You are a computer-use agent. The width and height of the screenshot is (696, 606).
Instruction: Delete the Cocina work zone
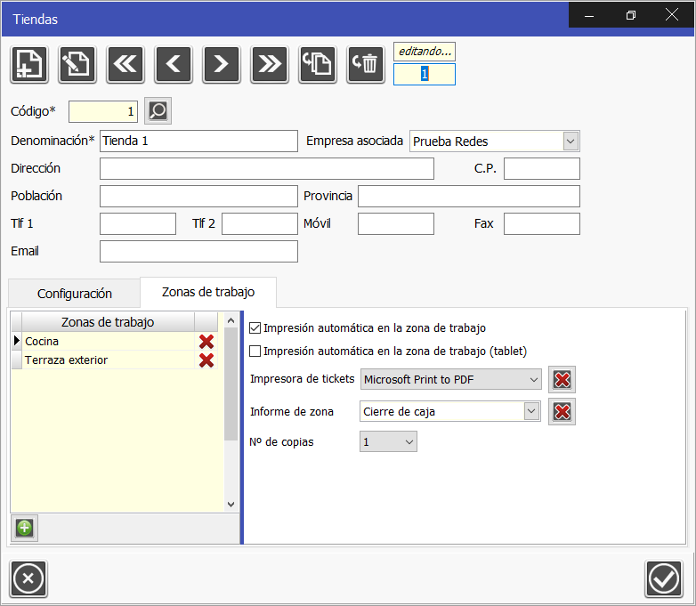(206, 342)
